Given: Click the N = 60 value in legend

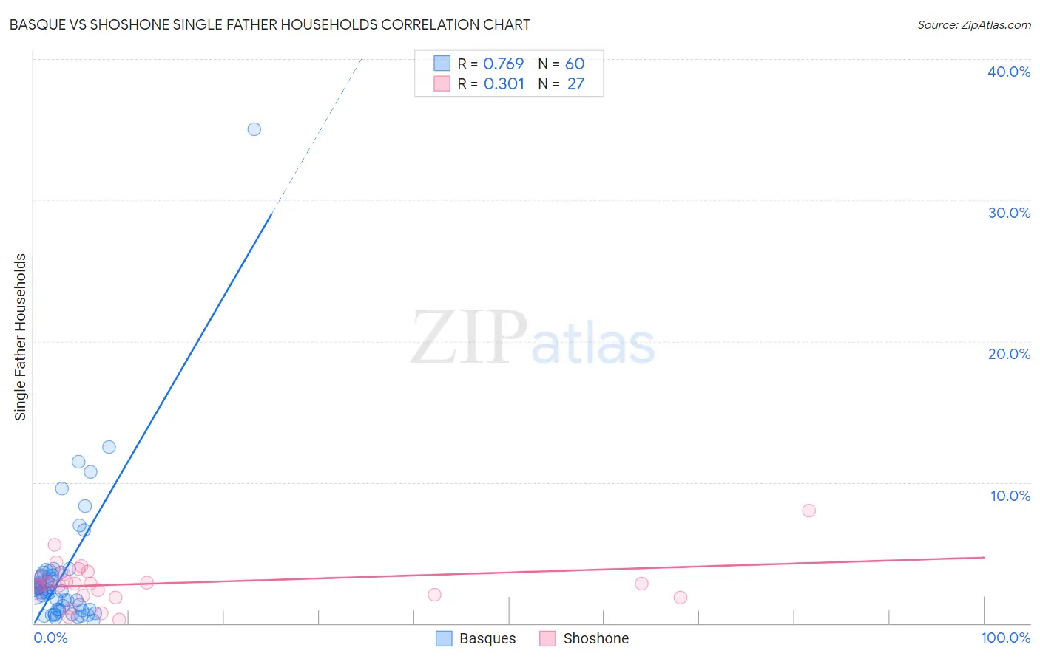Looking at the screenshot, I should [x=561, y=64].
